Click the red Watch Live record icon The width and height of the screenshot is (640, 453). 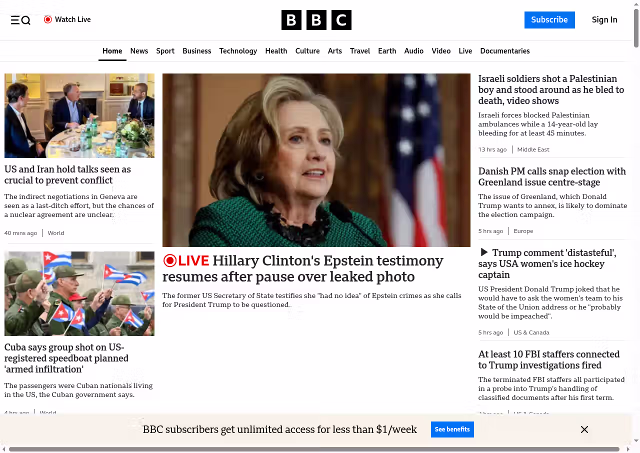coord(48,19)
